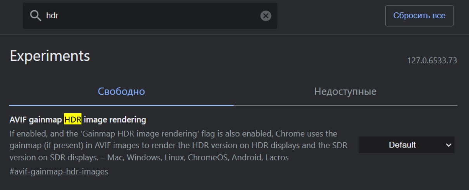Clear the search query with the X icon

pos(266,16)
